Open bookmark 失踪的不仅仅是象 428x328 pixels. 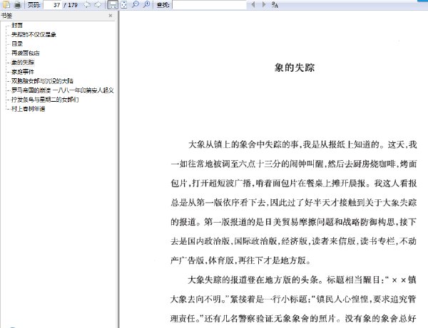coord(34,35)
